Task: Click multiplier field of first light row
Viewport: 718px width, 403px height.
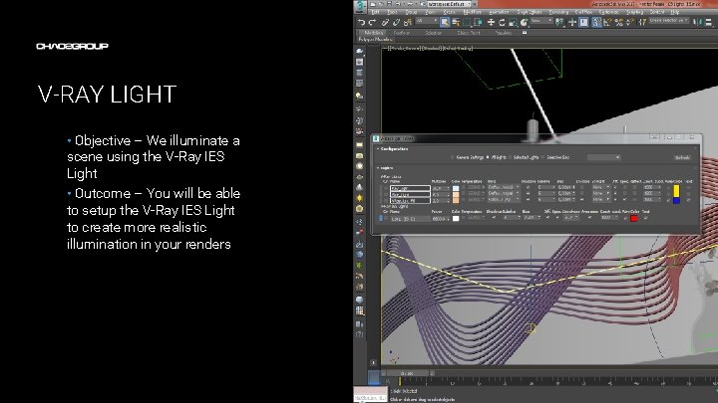Action: click(440, 188)
